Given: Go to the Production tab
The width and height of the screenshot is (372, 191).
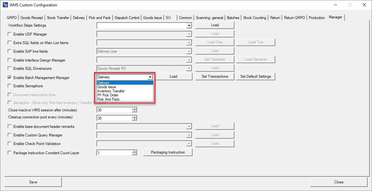Looking at the screenshot, I should point(317,18).
